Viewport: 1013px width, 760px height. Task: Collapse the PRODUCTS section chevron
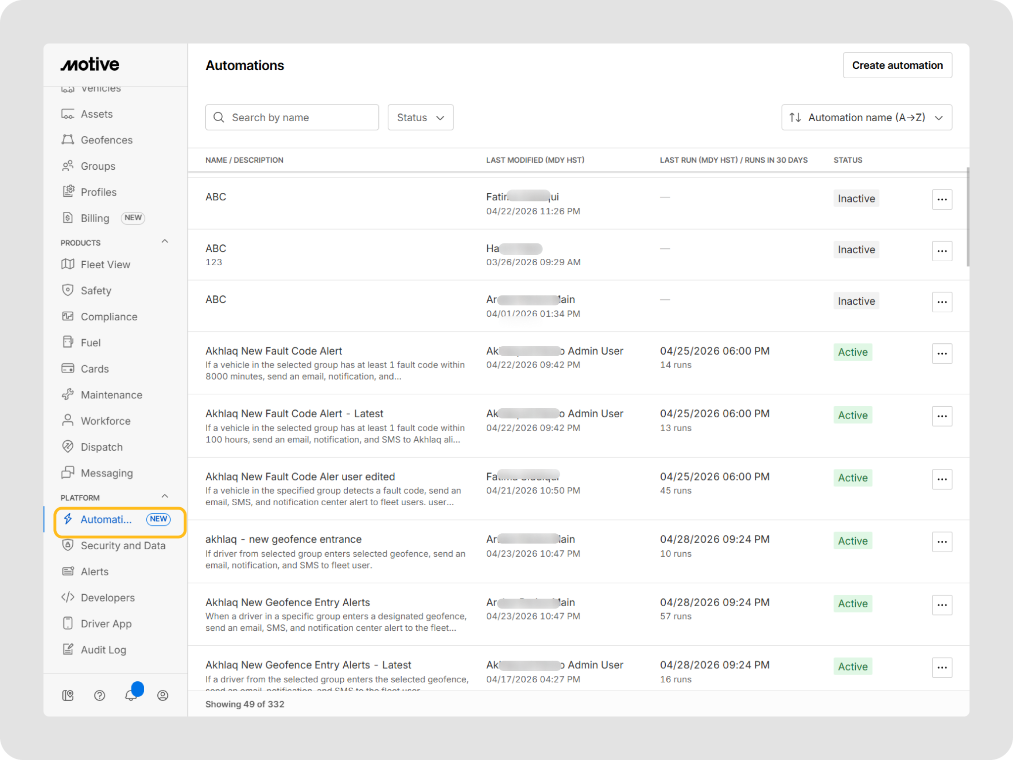pyautogui.click(x=165, y=241)
